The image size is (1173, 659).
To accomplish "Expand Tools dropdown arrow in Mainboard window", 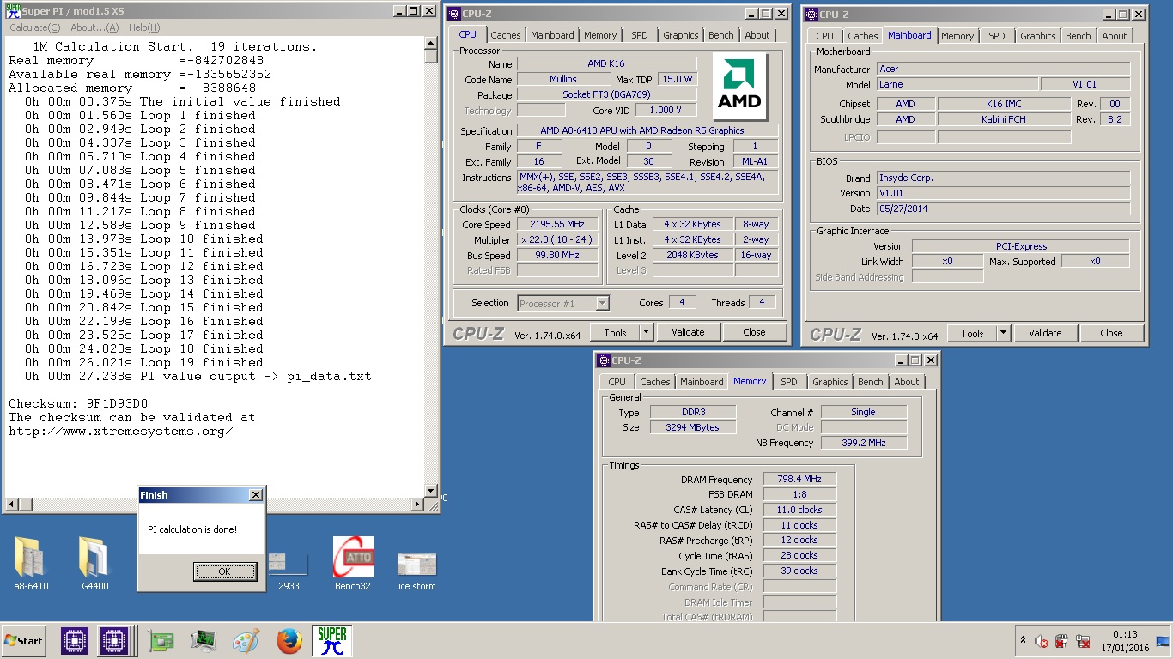I will (x=1004, y=333).
